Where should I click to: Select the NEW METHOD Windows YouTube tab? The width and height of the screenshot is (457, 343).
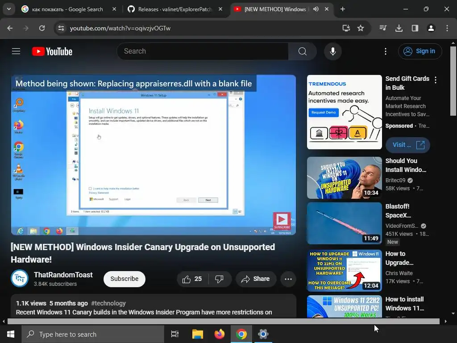pyautogui.click(x=275, y=9)
